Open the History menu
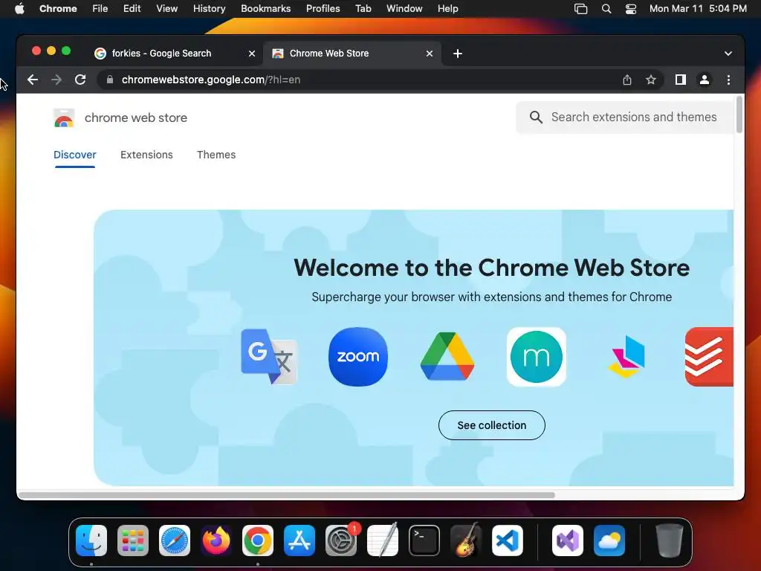This screenshot has height=571, width=761. tap(209, 9)
